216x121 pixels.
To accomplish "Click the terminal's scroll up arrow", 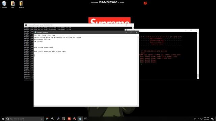I will click(x=198, y=33).
